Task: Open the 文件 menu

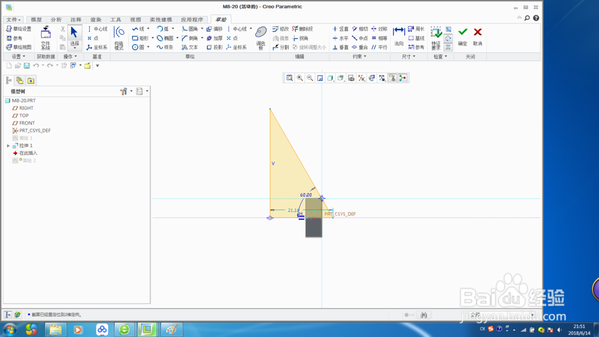Action: [x=13, y=20]
